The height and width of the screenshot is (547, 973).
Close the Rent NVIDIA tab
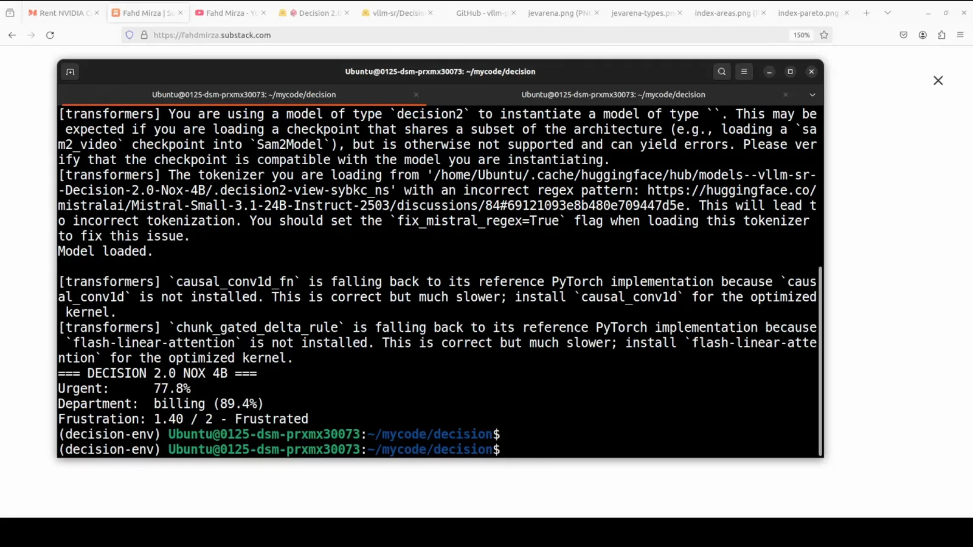click(x=97, y=13)
